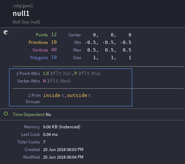Click the inside prim group
Viewport: 185px width, 164px height.
(52, 95)
